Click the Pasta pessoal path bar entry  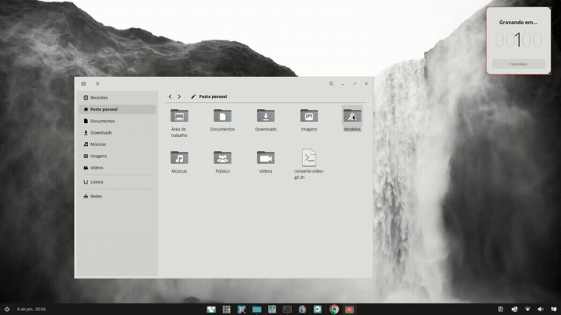213,97
